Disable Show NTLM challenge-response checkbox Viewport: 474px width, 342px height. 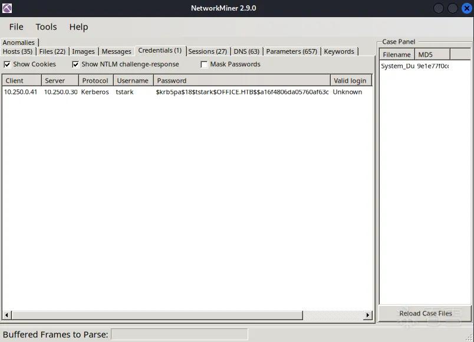[75, 64]
